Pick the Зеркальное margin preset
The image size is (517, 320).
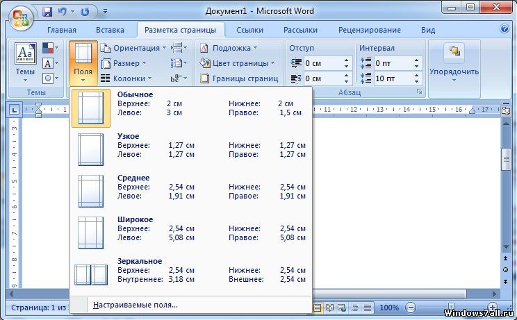point(190,274)
